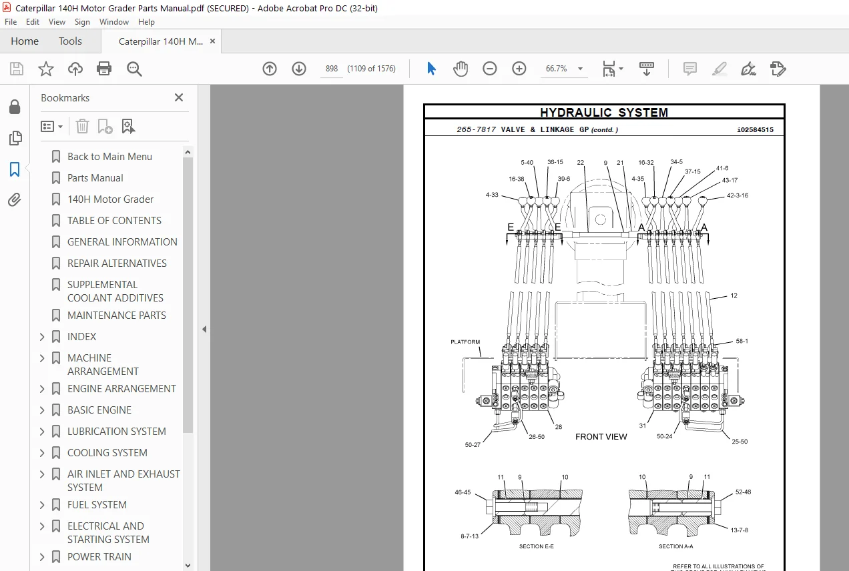Screen dimensions: 849x571
Task: Go to next page with down arrow
Action: coord(299,69)
